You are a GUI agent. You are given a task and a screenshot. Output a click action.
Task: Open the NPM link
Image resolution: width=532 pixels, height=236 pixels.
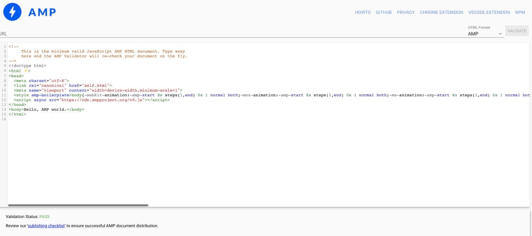tap(520, 12)
